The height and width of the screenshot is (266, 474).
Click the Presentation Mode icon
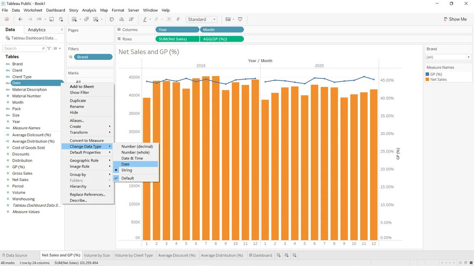point(240,19)
